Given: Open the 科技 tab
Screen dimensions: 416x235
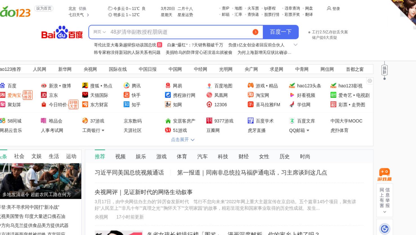Looking at the screenshot, I should [x=223, y=156].
